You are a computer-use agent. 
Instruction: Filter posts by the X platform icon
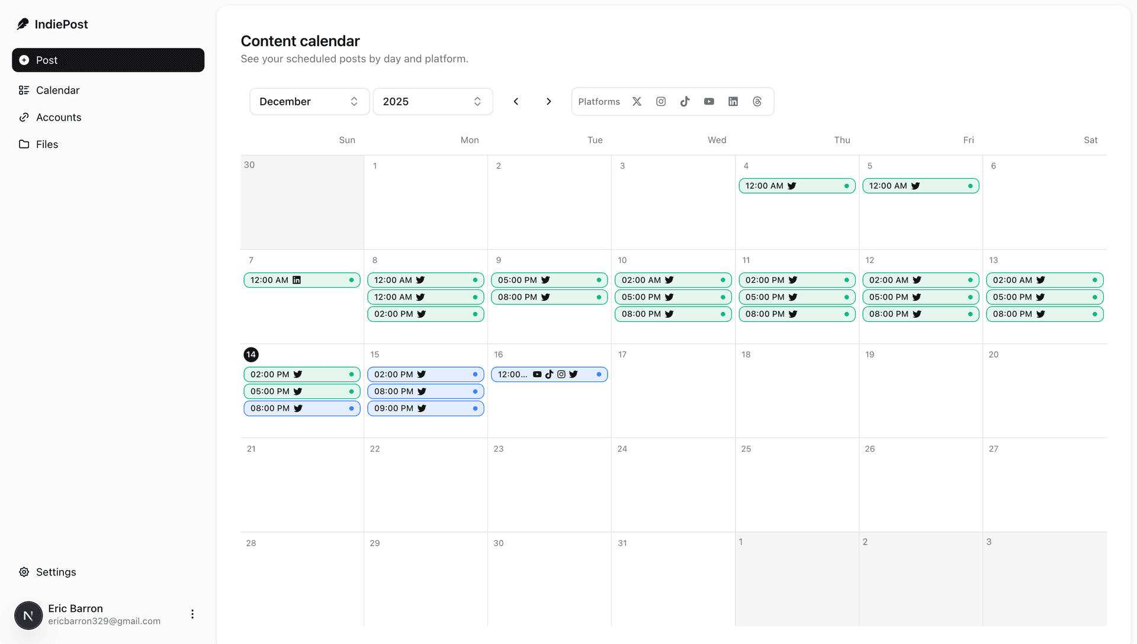click(x=637, y=101)
